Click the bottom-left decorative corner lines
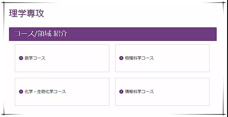228x117 pixels. coord(4,113)
